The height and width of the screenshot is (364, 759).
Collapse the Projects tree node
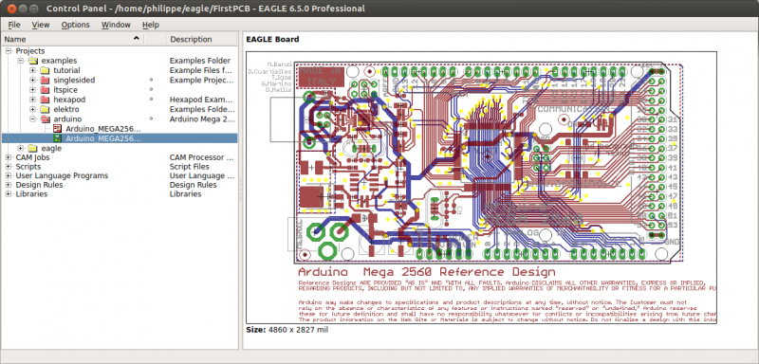pyautogui.click(x=9, y=51)
